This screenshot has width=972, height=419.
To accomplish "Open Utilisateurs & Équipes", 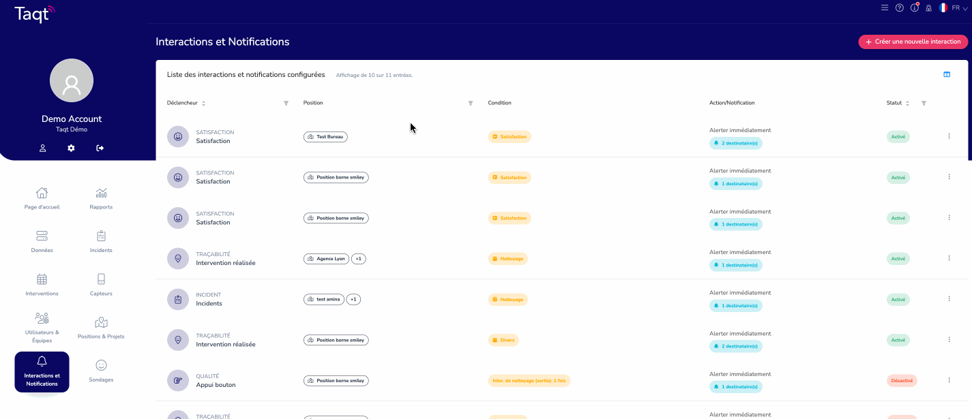I will (42, 328).
